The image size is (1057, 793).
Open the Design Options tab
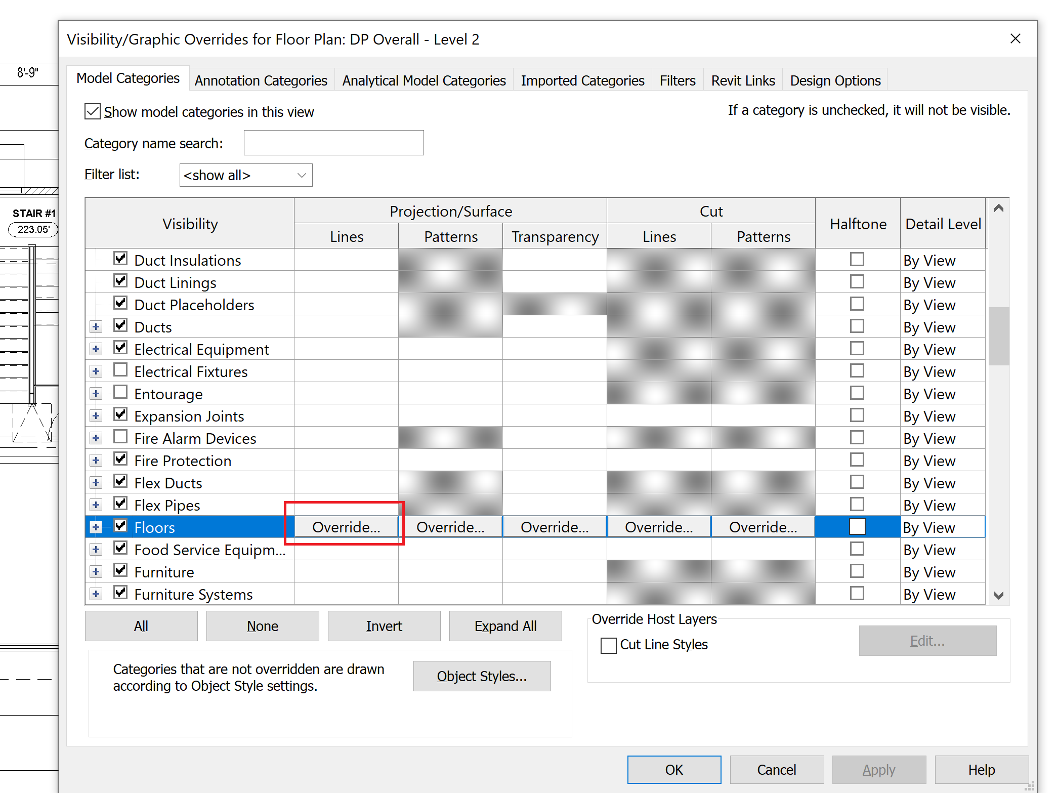[835, 80]
